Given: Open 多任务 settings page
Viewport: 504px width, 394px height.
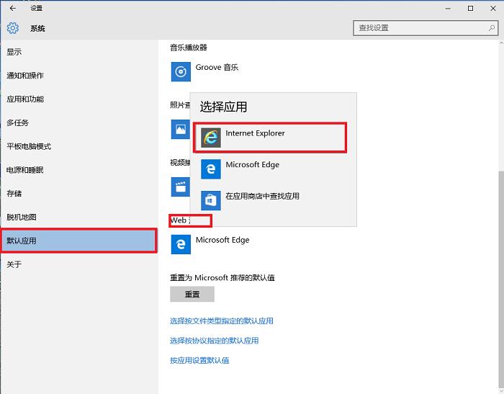Looking at the screenshot, I should point(78,123).
